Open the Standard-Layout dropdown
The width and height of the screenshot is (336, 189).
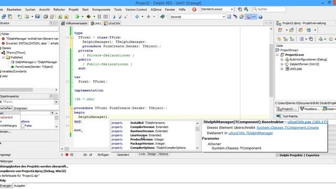coord(232,9)
